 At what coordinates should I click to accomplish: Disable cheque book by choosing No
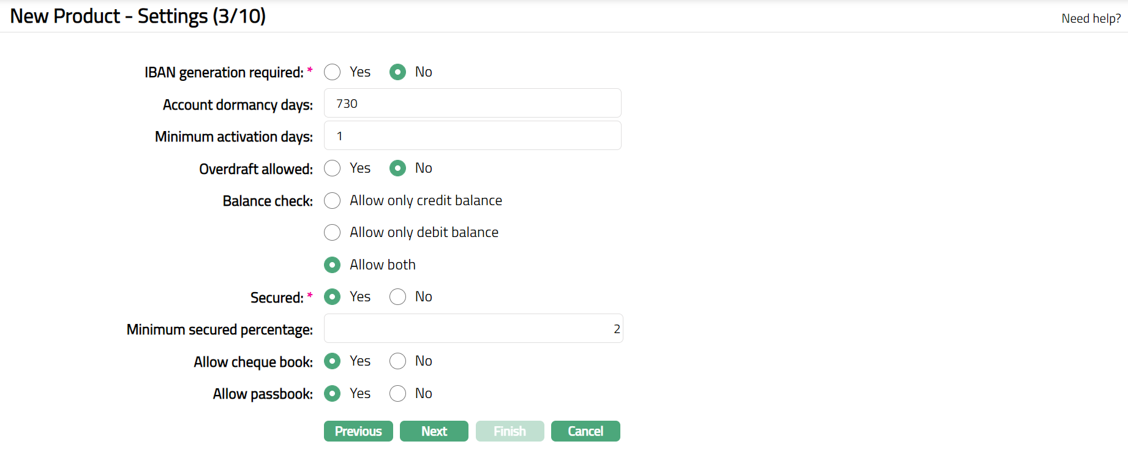coord(398,361)
